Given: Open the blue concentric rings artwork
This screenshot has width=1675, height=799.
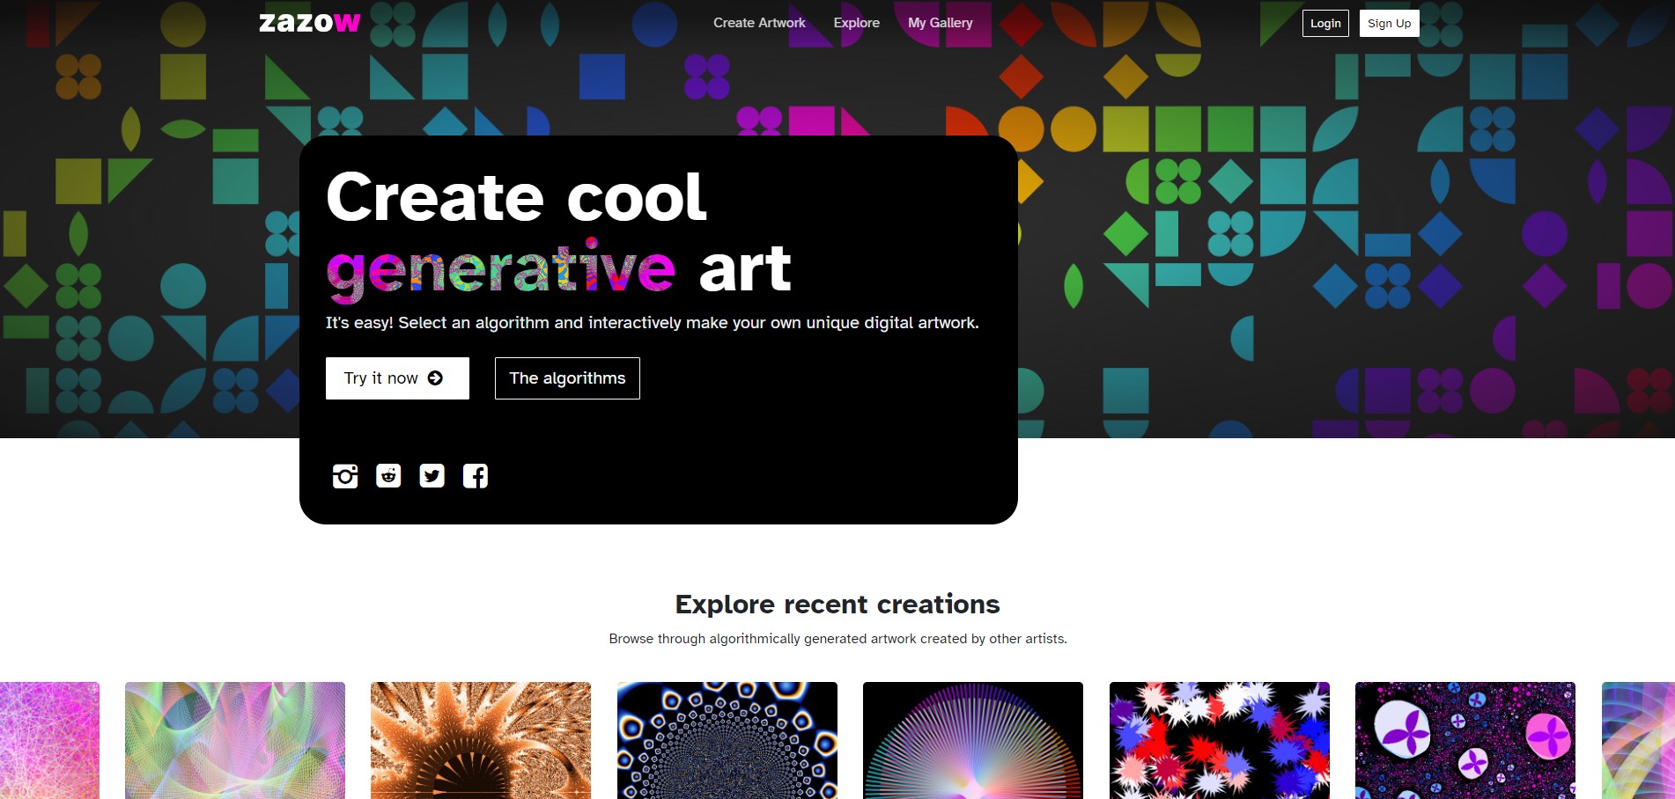Looking at the screenshot, I should (727, 740).
